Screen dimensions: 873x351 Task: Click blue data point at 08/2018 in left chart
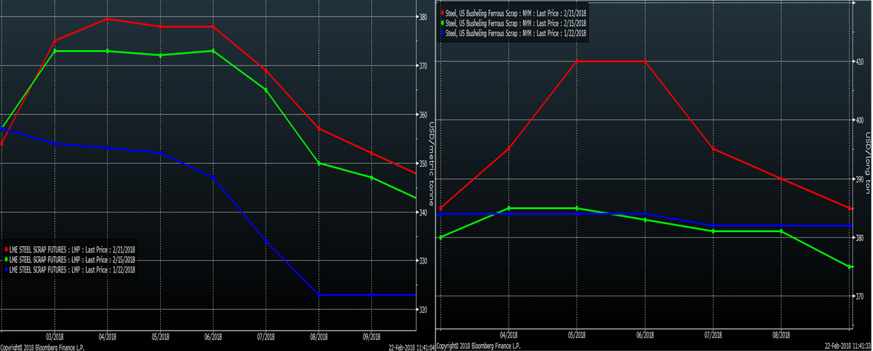click(319, 295)
